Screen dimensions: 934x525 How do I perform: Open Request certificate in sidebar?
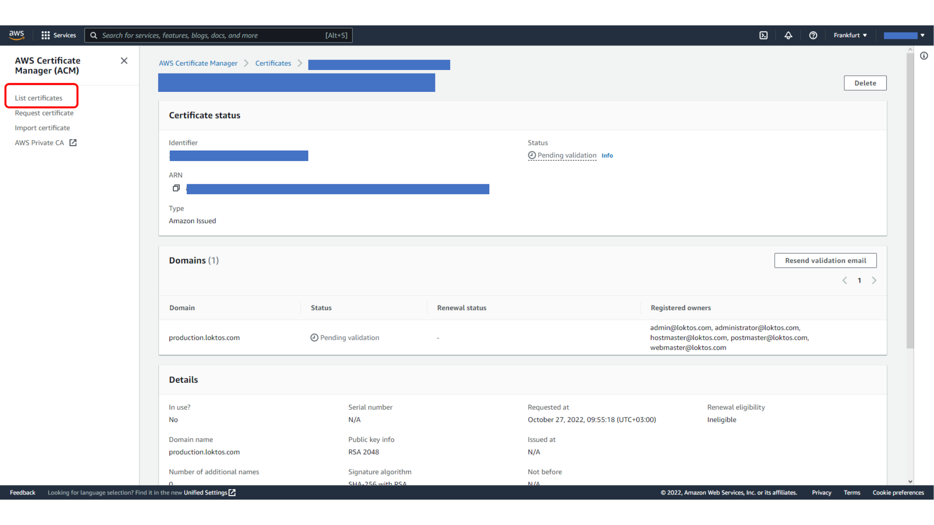44,113
